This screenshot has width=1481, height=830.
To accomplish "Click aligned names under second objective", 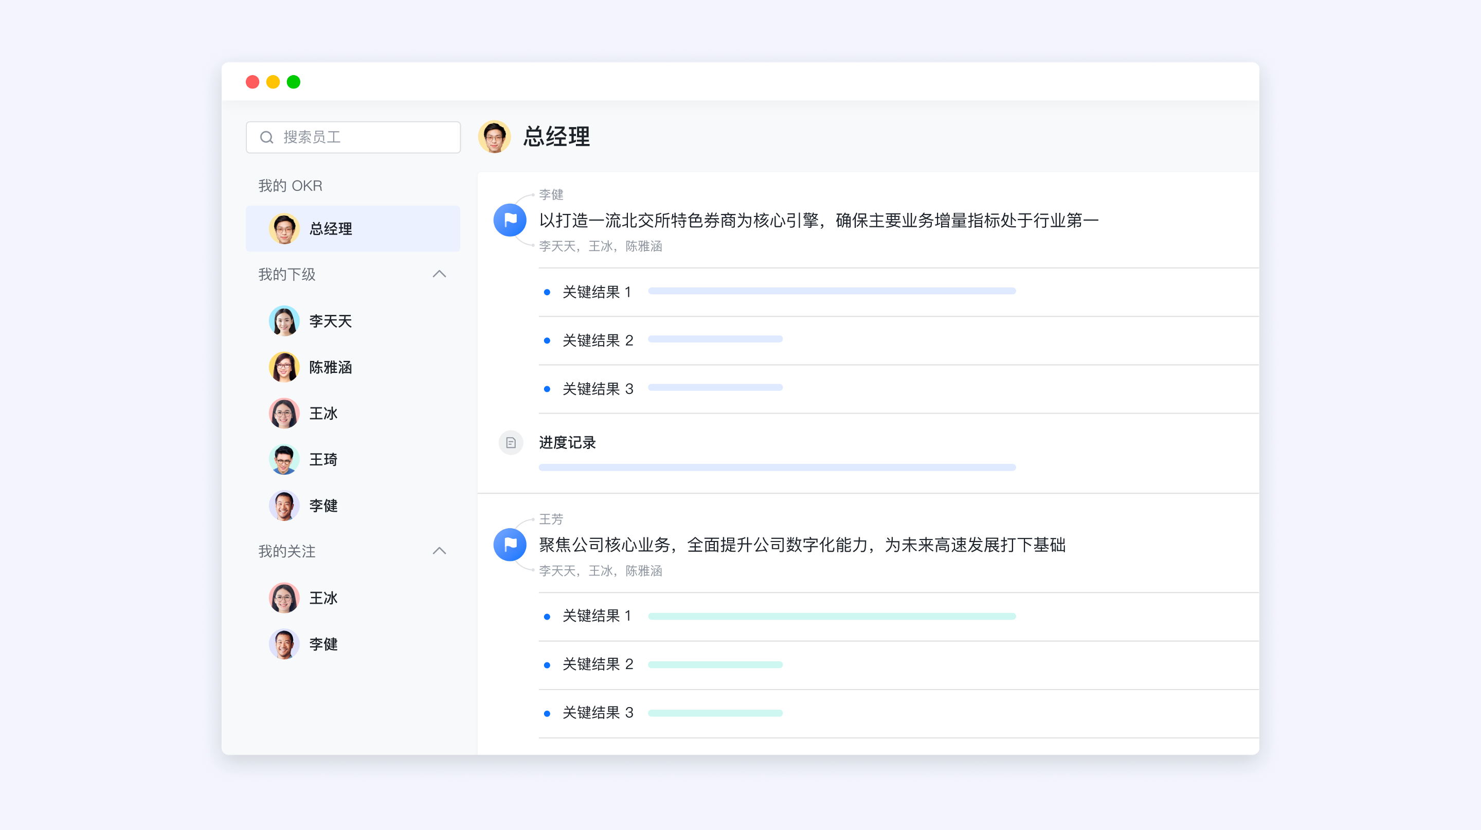I will pos(600,571).
